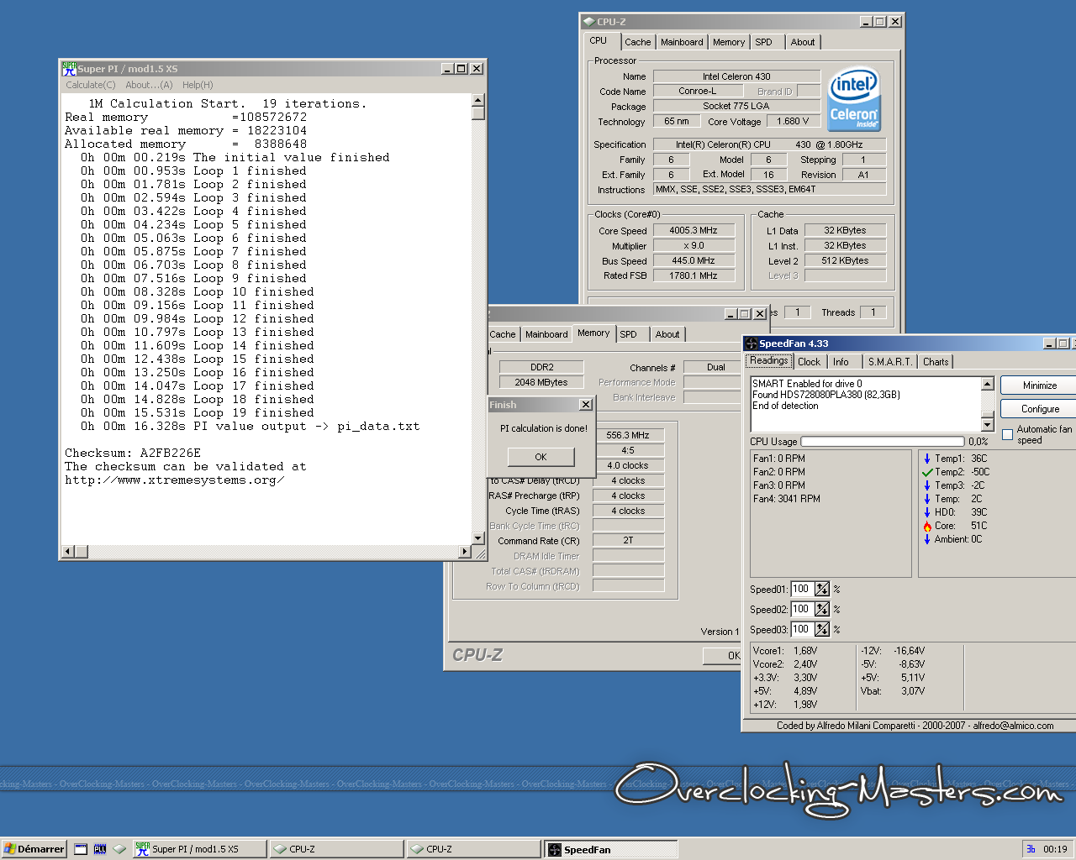Viewport: 1076px width, 860px height.
Task: Click the Vcore1 1,68V reading
Action: (785, 651)
